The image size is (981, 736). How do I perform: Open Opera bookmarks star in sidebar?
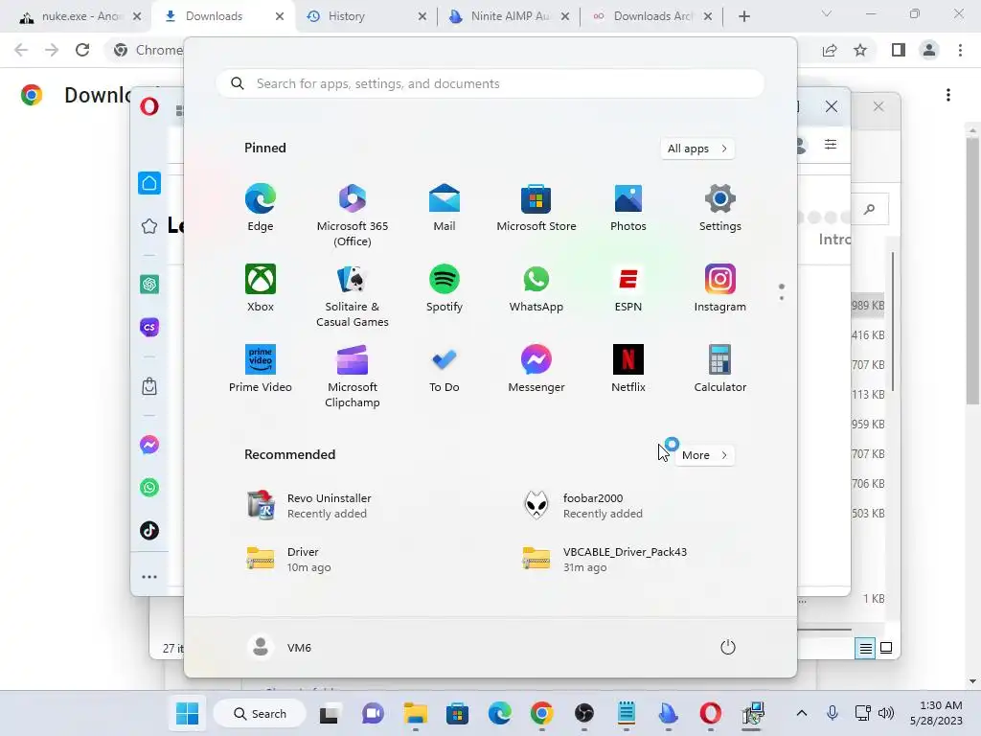click(149, 226)
